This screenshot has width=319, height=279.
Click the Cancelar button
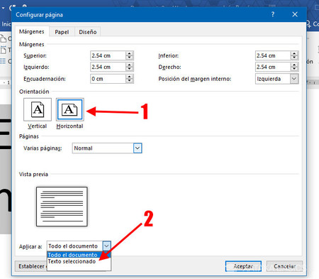click(284, 266)
